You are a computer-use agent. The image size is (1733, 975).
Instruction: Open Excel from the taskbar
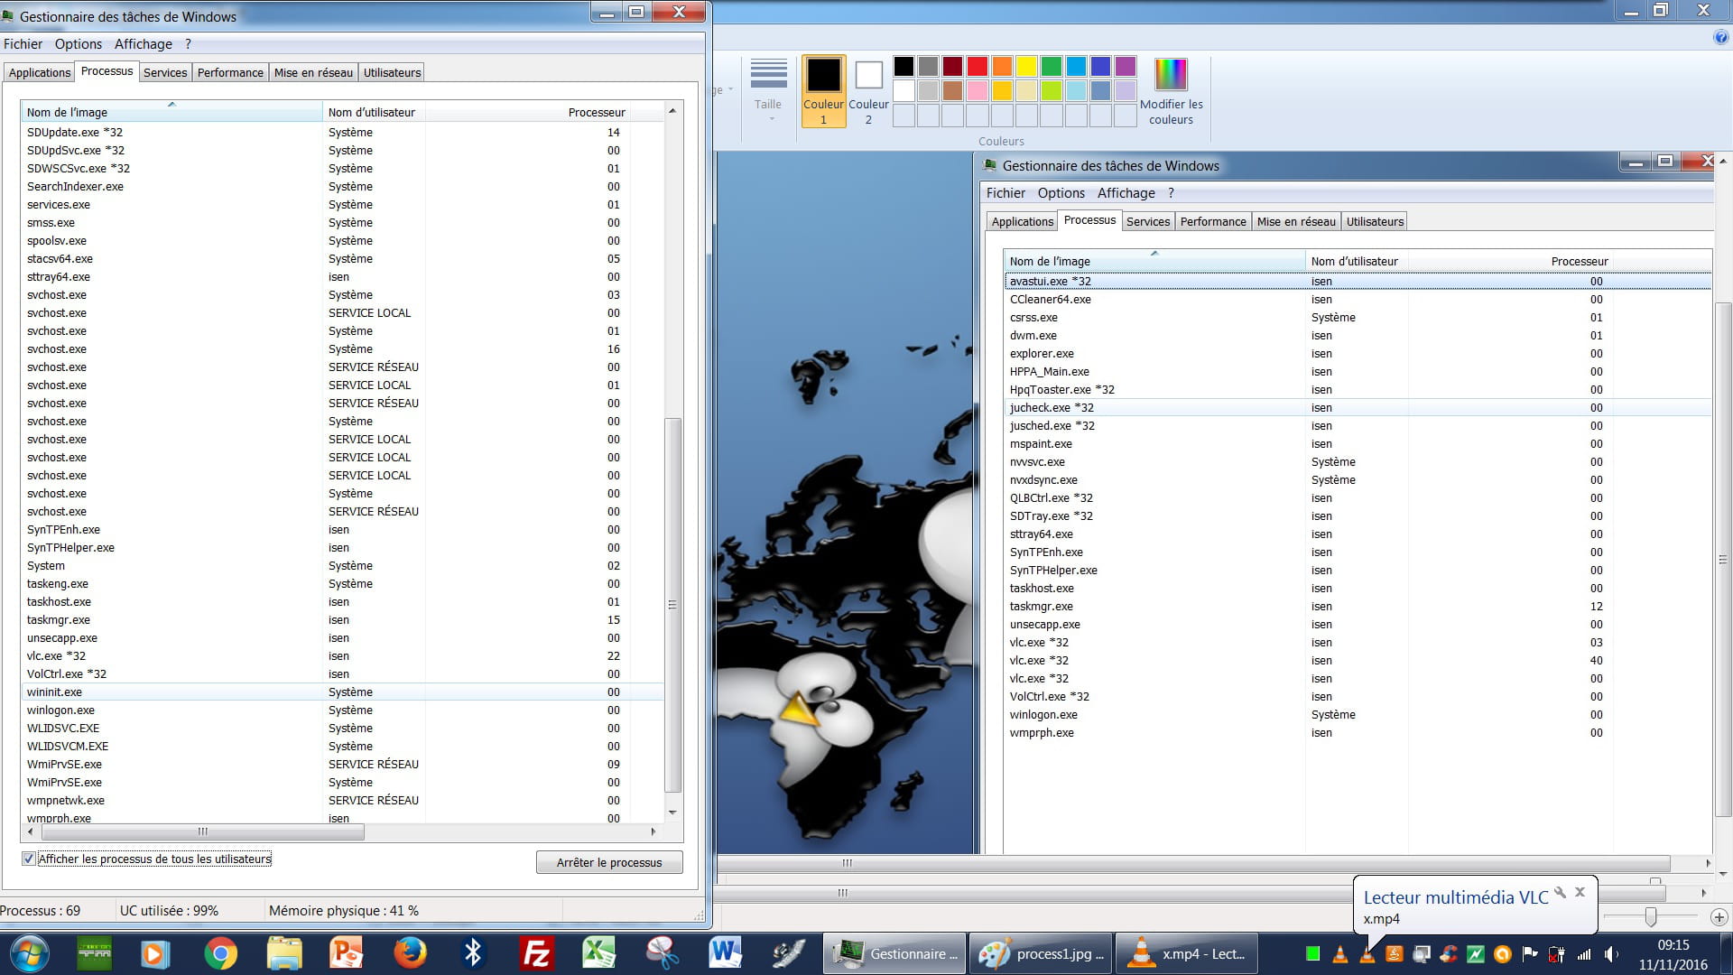click(598, 953)
